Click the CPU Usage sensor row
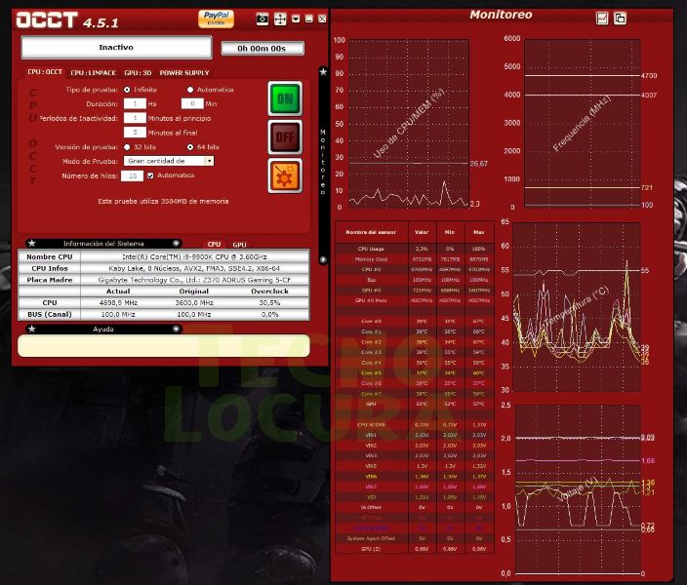 point(415,249)
